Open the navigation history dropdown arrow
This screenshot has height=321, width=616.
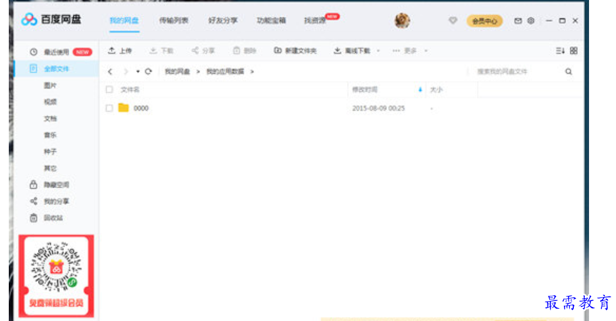(x=138, y=71)
